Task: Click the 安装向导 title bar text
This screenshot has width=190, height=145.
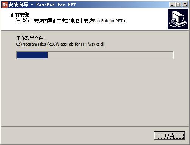Action: tap(19, 5)
